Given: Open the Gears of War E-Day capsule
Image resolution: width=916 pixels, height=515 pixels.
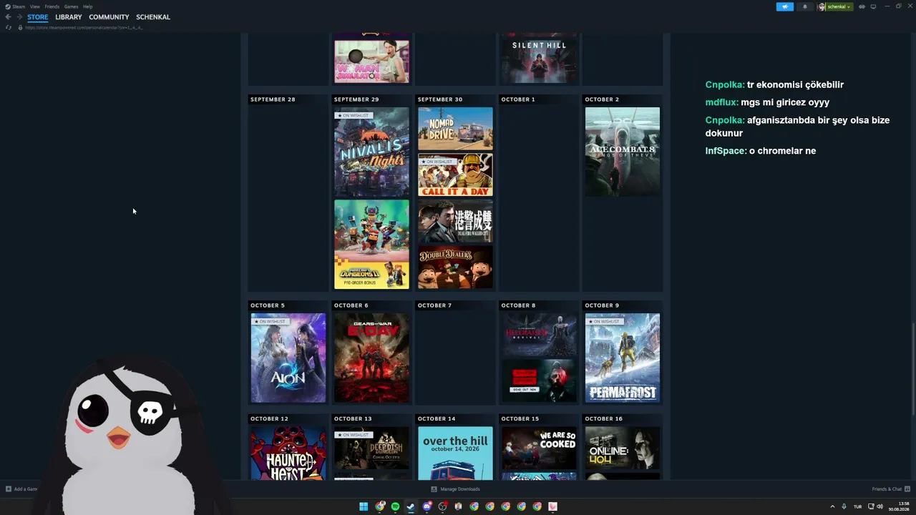Looking at the screenshot, I should click(x=371, y=358).
